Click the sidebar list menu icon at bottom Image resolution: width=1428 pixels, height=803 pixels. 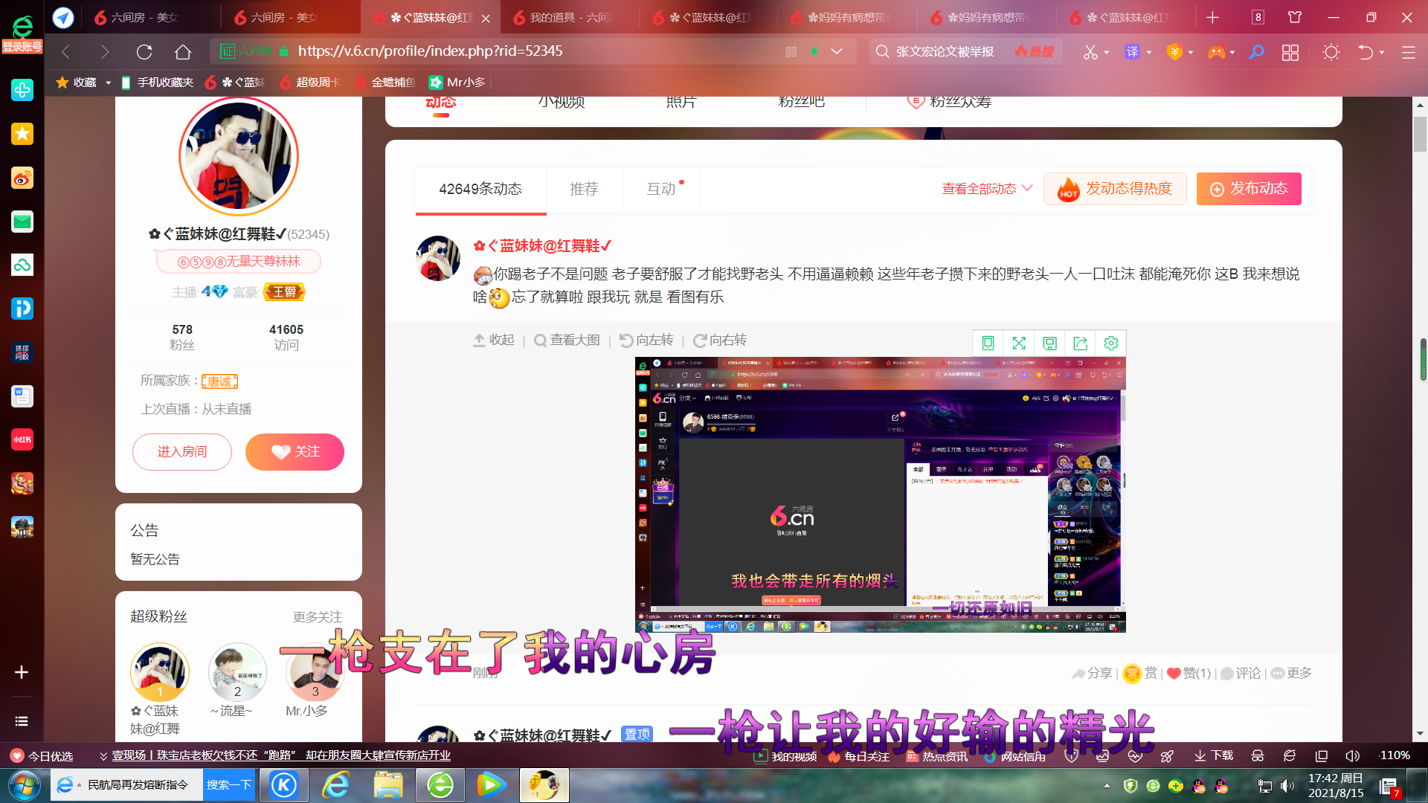[x=22, y=721]
